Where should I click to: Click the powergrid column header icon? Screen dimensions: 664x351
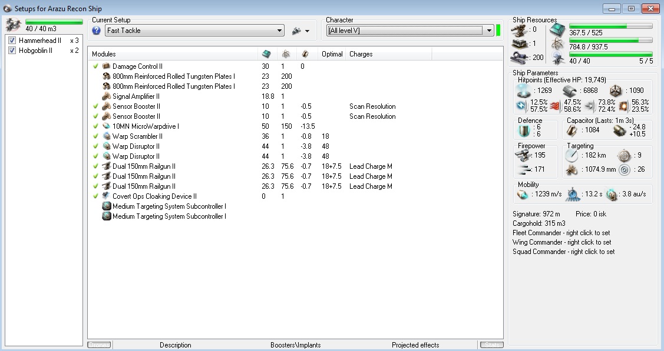286,54
